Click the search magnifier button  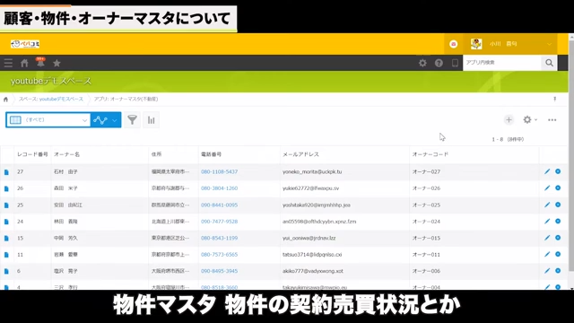tap(549, 63)
